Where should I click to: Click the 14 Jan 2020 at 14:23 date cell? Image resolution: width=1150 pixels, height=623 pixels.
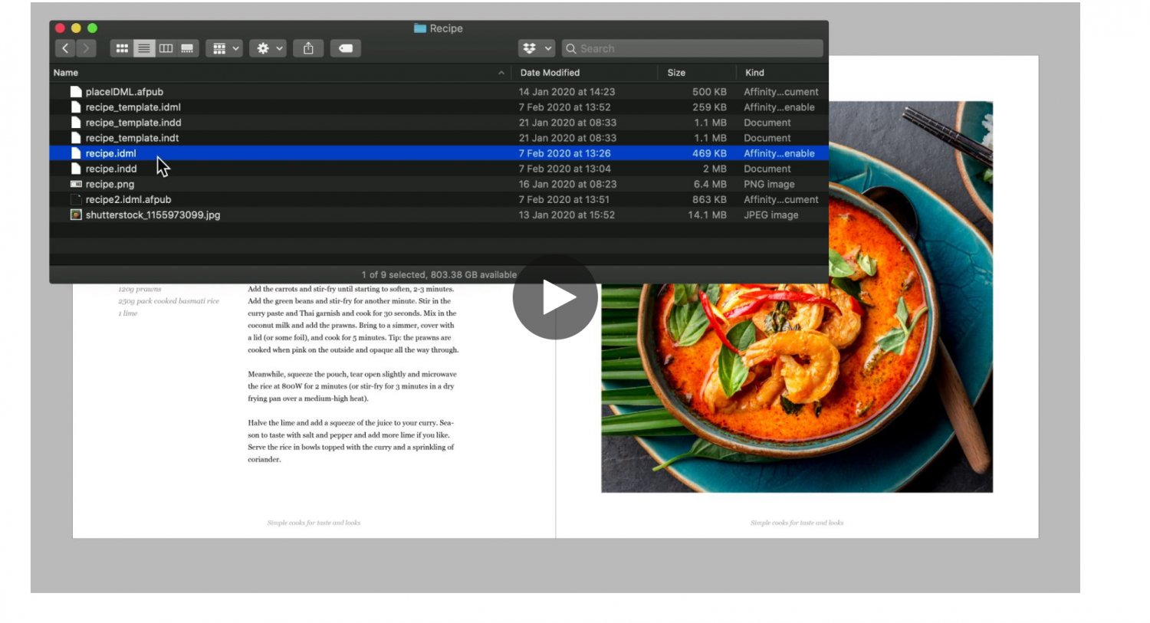[x=567, y=92]
